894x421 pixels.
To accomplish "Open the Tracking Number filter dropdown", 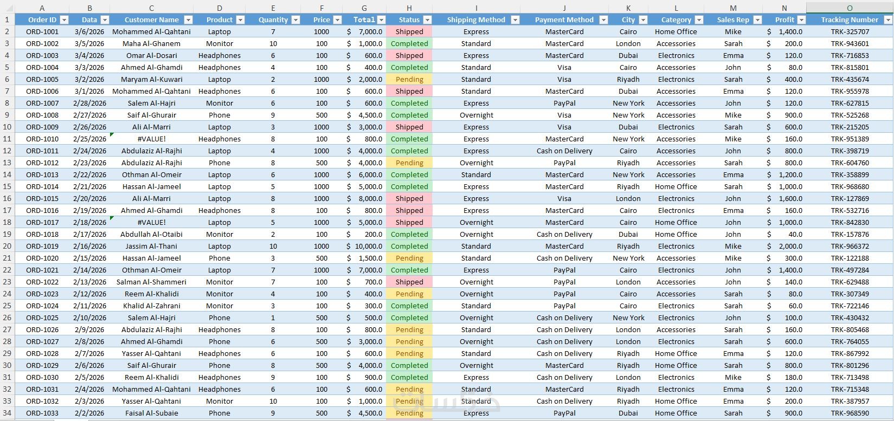I will click(887, 20).
